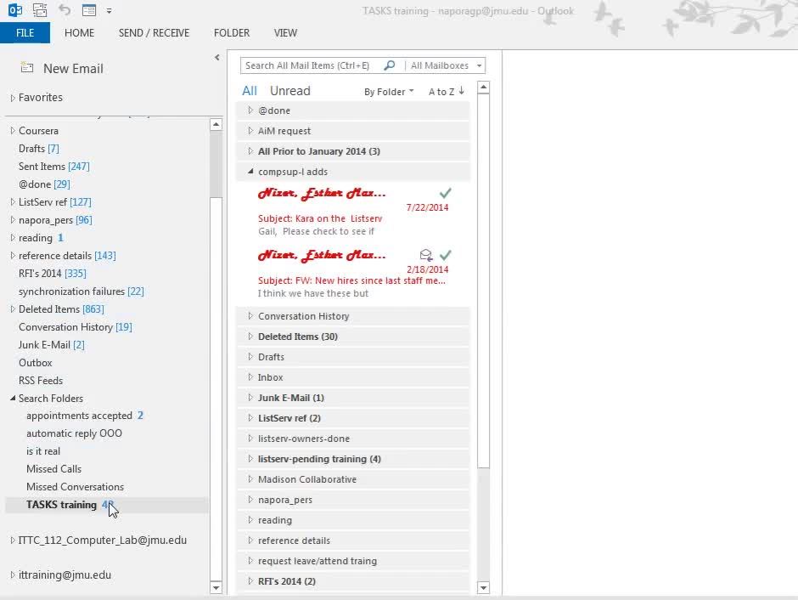Select the All filter in message list

[x=250, y=91]
